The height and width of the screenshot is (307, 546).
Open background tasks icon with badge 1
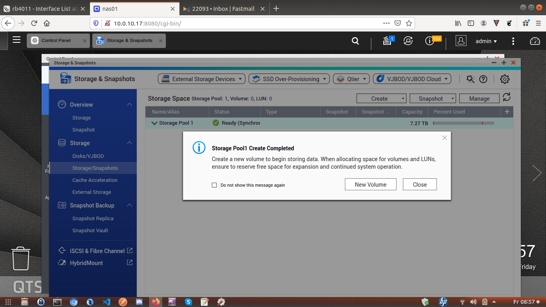tap(388, 40)
